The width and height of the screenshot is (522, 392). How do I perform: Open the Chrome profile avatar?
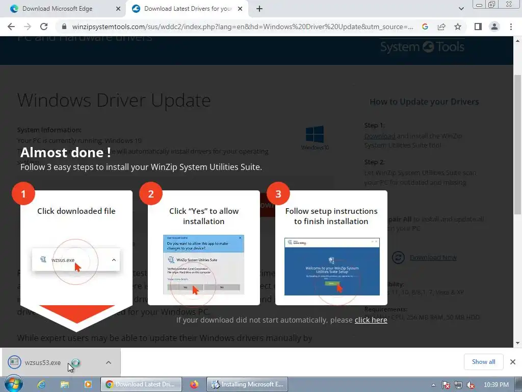click(x=494, y=27)
